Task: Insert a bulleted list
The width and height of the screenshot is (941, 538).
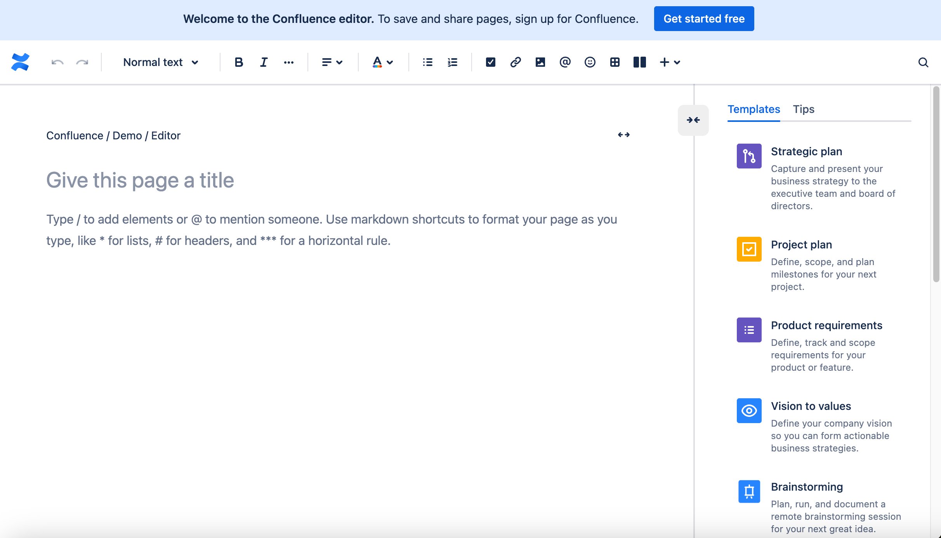Action: (427, 62)
